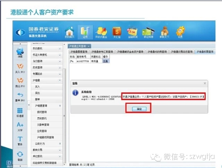This screenshot has height=168, width=222.
Task: Open the 设置 gear icon
Action: [x=180, y=32]
